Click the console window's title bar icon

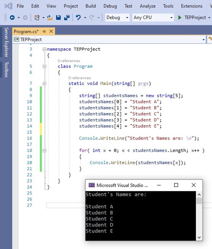pos(92,185)
